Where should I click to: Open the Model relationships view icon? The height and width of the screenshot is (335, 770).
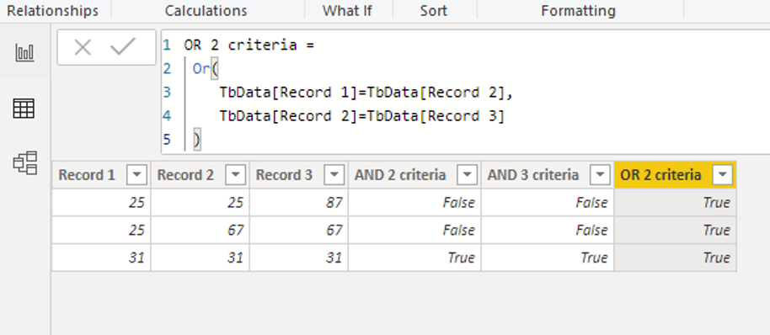click(25, 162)
